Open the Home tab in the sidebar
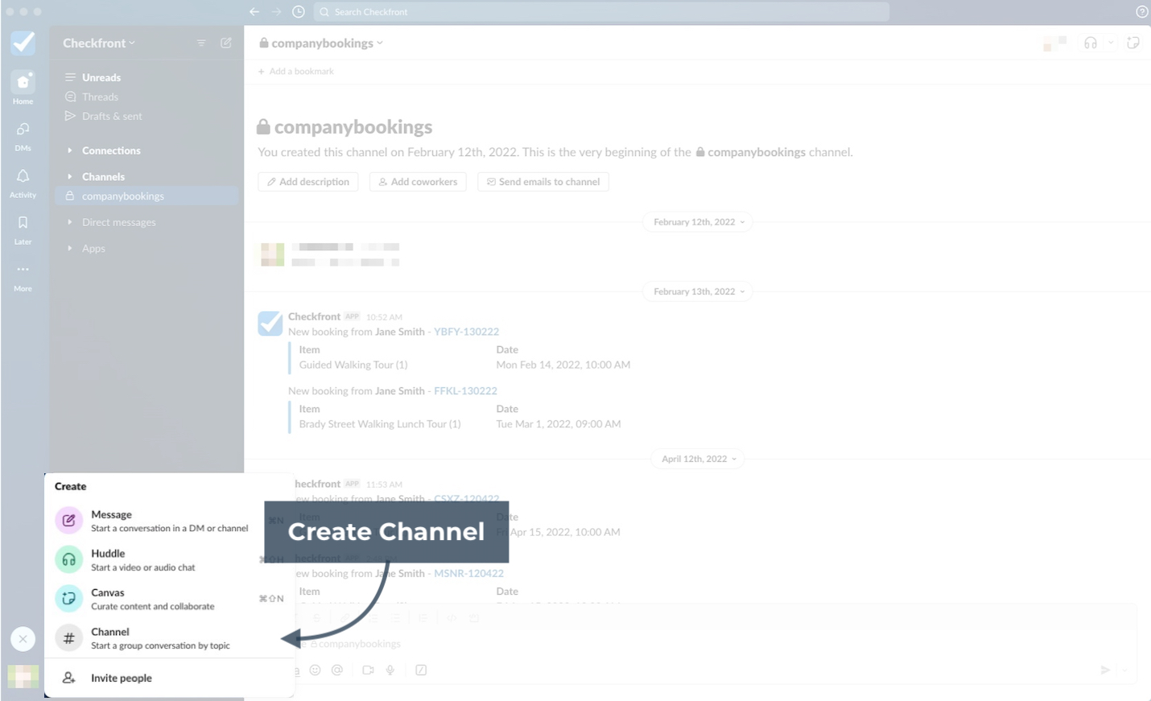Image resolution: width=1151 pixels, height=701 pixels. tap(23, 88)
